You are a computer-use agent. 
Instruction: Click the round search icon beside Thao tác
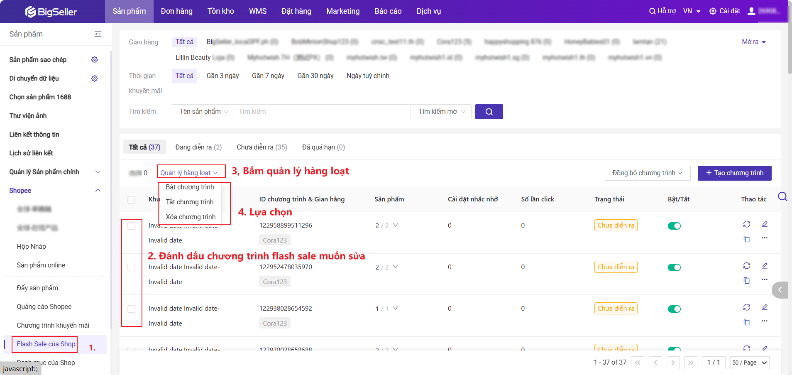click(x=782, y=196)
